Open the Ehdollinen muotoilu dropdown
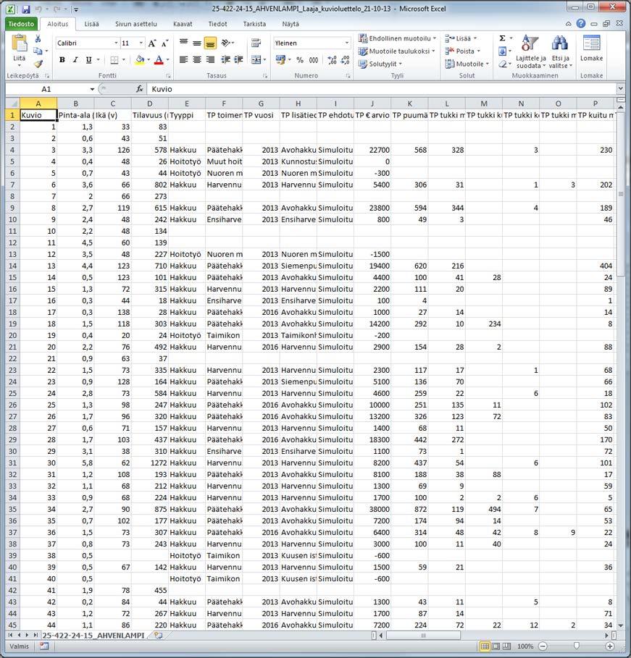 click(398, 38)
